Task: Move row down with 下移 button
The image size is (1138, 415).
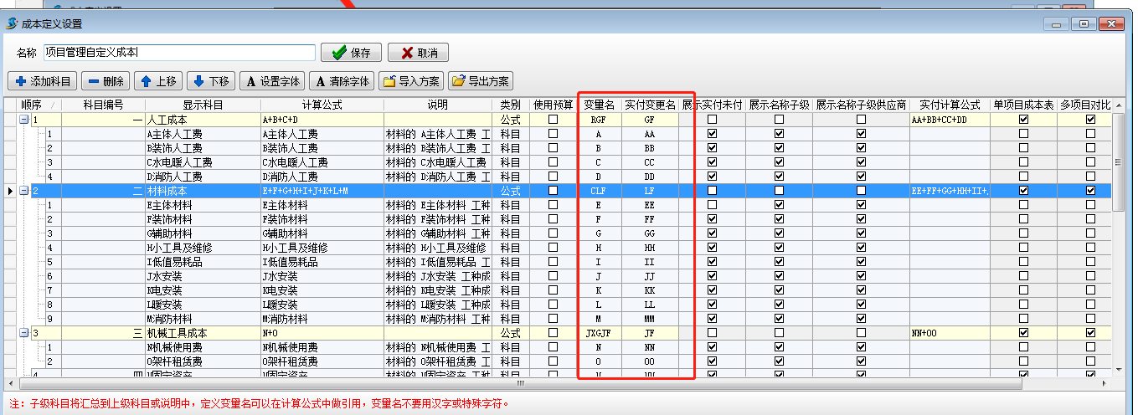Action: click(209, 81)
